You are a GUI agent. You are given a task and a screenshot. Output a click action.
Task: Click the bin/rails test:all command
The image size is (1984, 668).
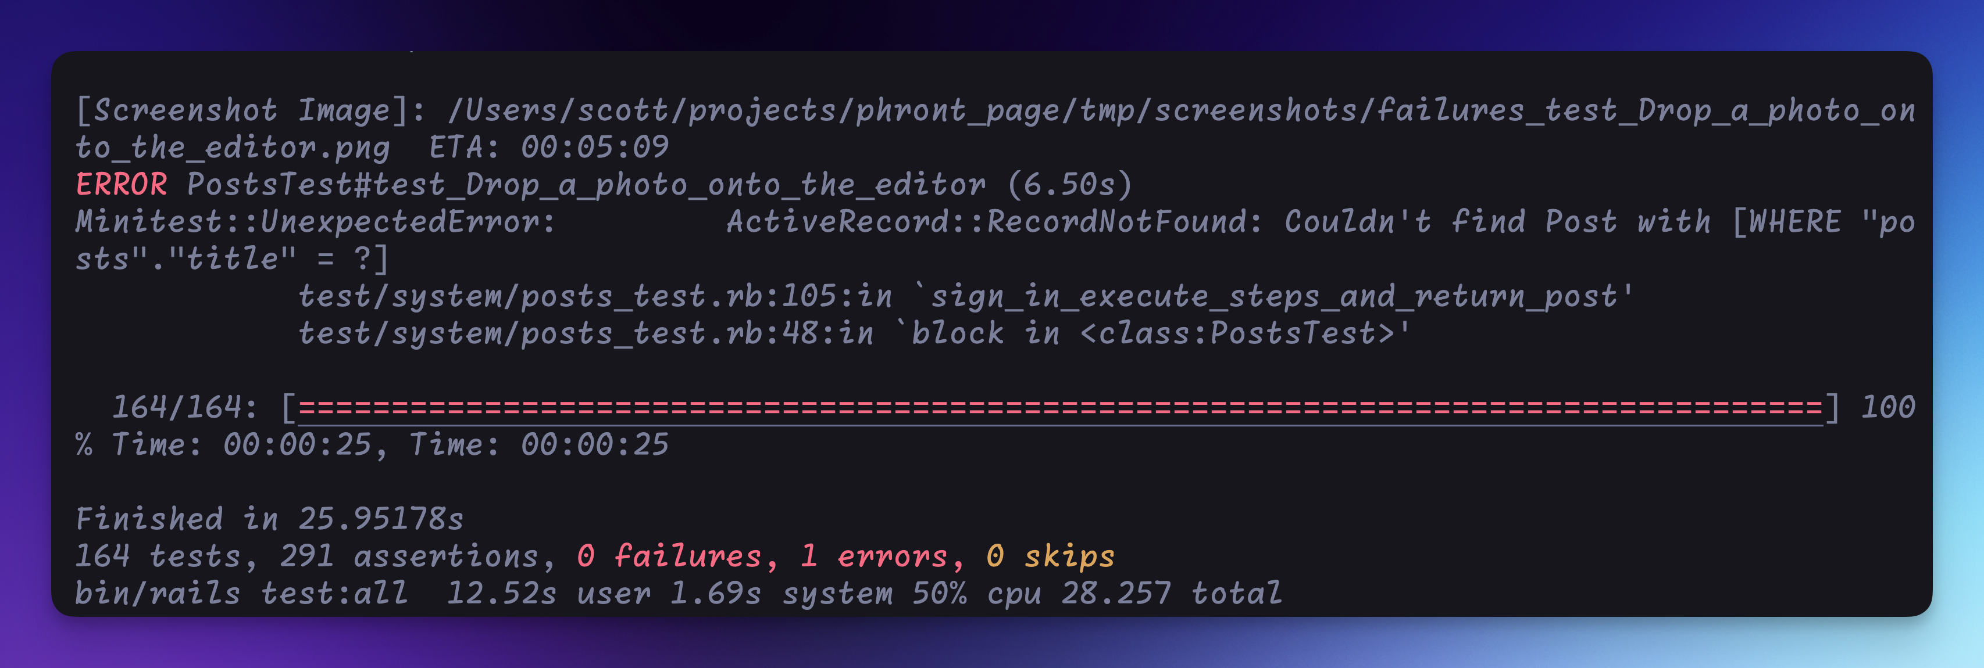coord(241,593)
